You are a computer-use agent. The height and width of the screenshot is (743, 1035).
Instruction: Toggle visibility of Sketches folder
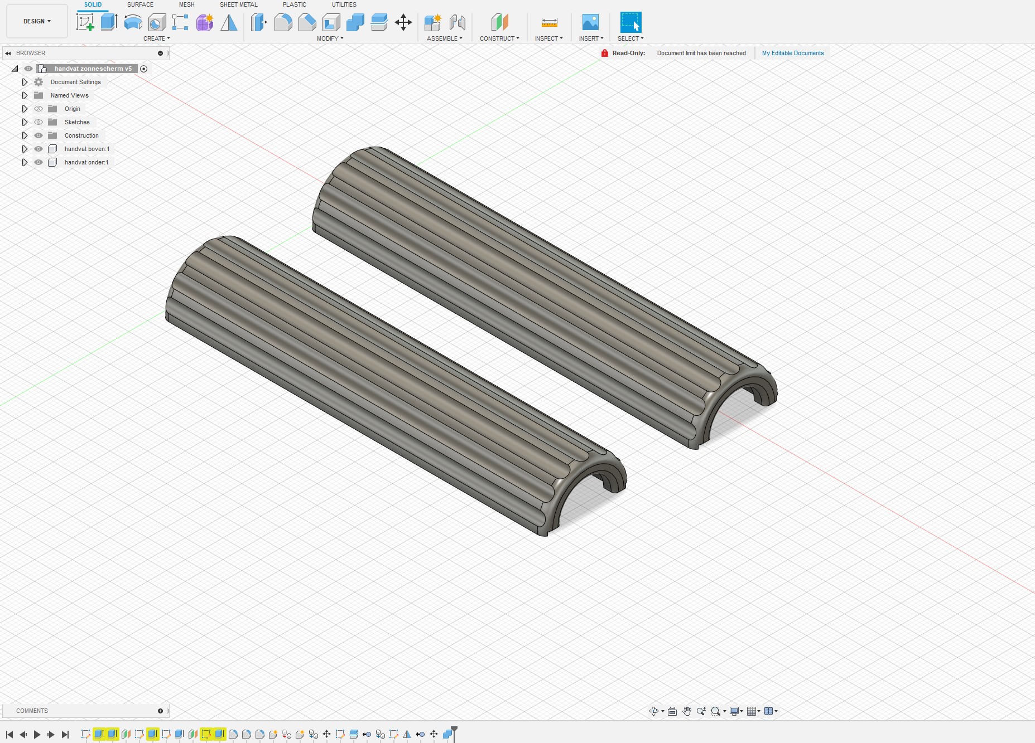point(38,122)
